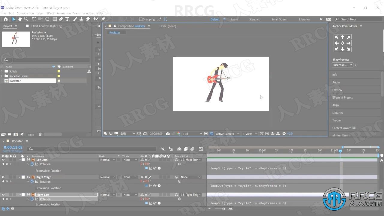Open the Animation menu
This screenshot has width=384, height=216.
64,13
